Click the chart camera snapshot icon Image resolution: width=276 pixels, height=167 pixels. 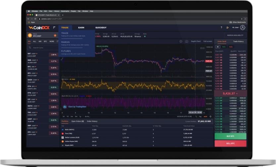[187, 41]
